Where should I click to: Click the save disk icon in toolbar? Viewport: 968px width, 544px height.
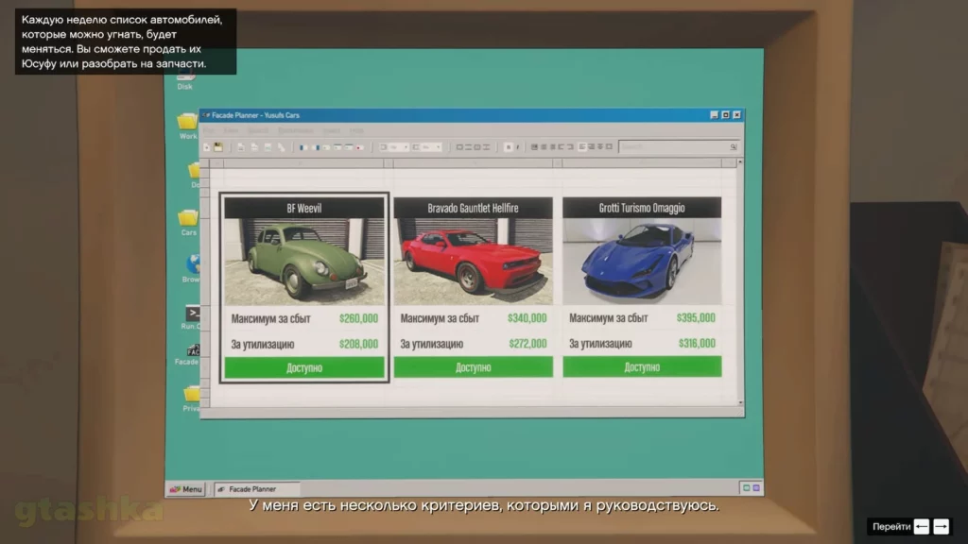(x=218, y=147)
